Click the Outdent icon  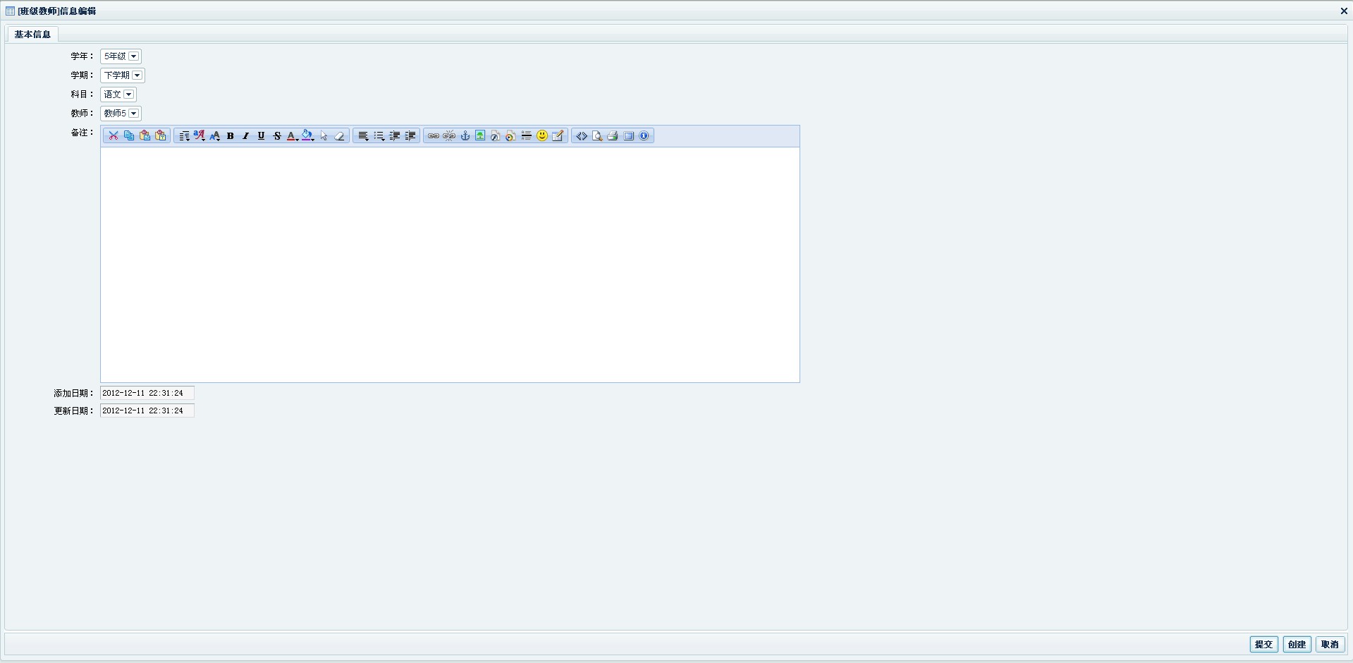(x=394, y=135)
